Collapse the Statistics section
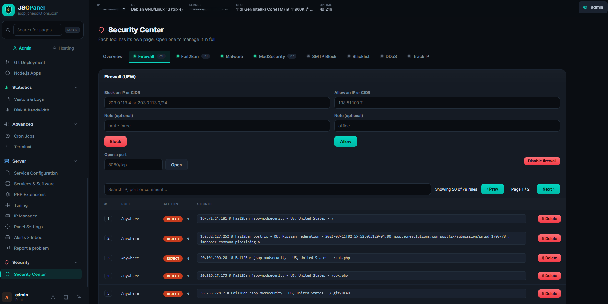This screenshot has height=304, width=608. (x=76, y=87)
